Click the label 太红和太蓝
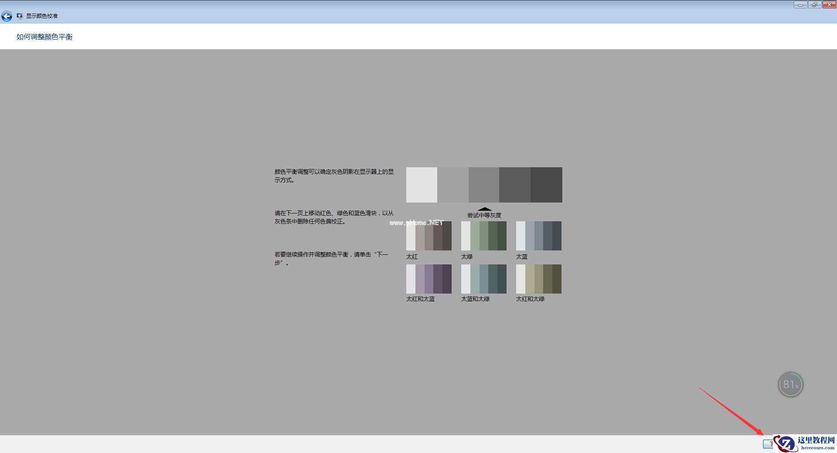Screen dimensions: 837x453 [421, 299]
